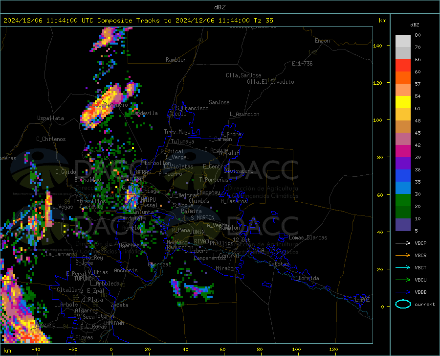Click the 'Clla.SanJose' map label
Viewport: 440px width, 356px height.
point(243,75)
